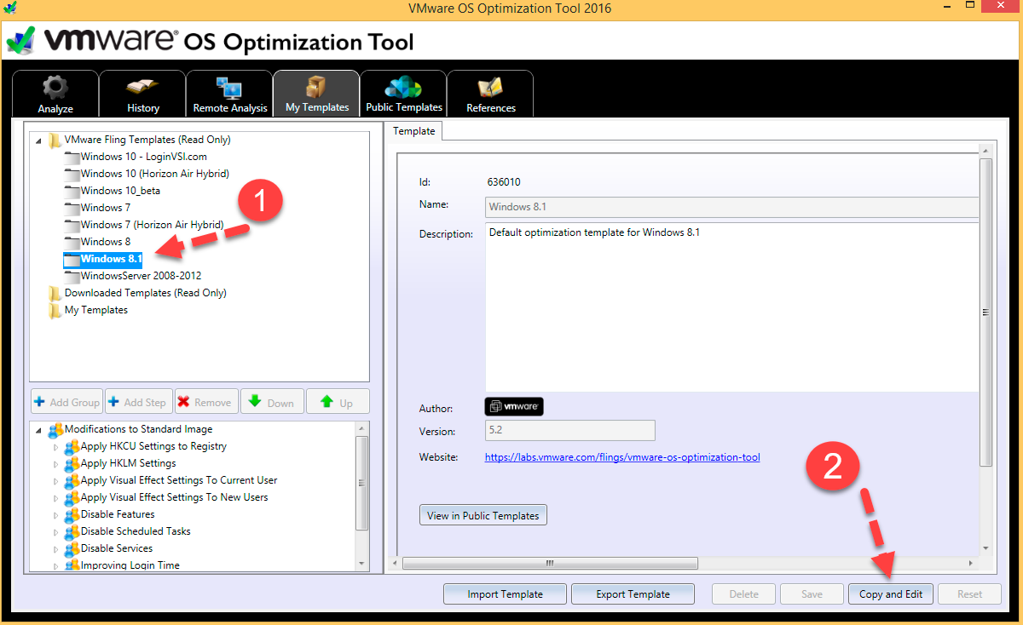1023x625 pixels.
Task: Open the References folder icon tab
Action: coord(490,94)
